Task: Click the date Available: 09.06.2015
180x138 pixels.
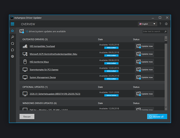Action: tap(109, 60)
